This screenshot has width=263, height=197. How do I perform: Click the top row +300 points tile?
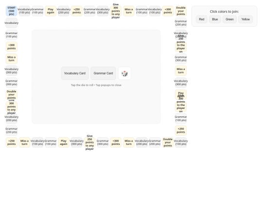(168, 11)
